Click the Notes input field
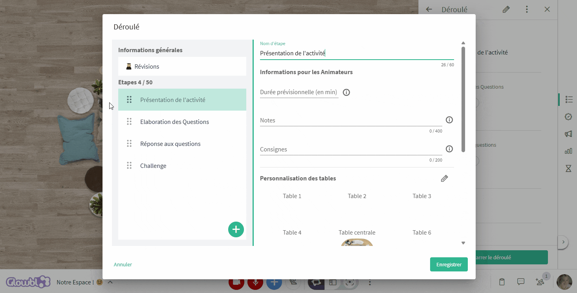 point(351,120)
